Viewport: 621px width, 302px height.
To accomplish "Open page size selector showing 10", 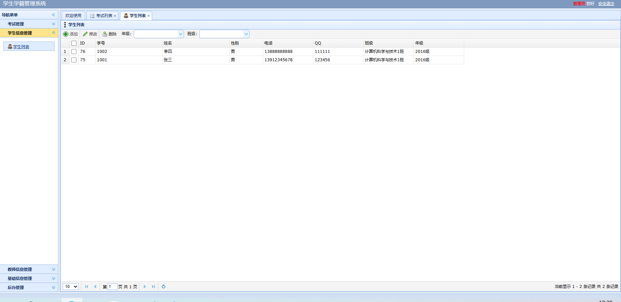I will click(x=71, y=287).
